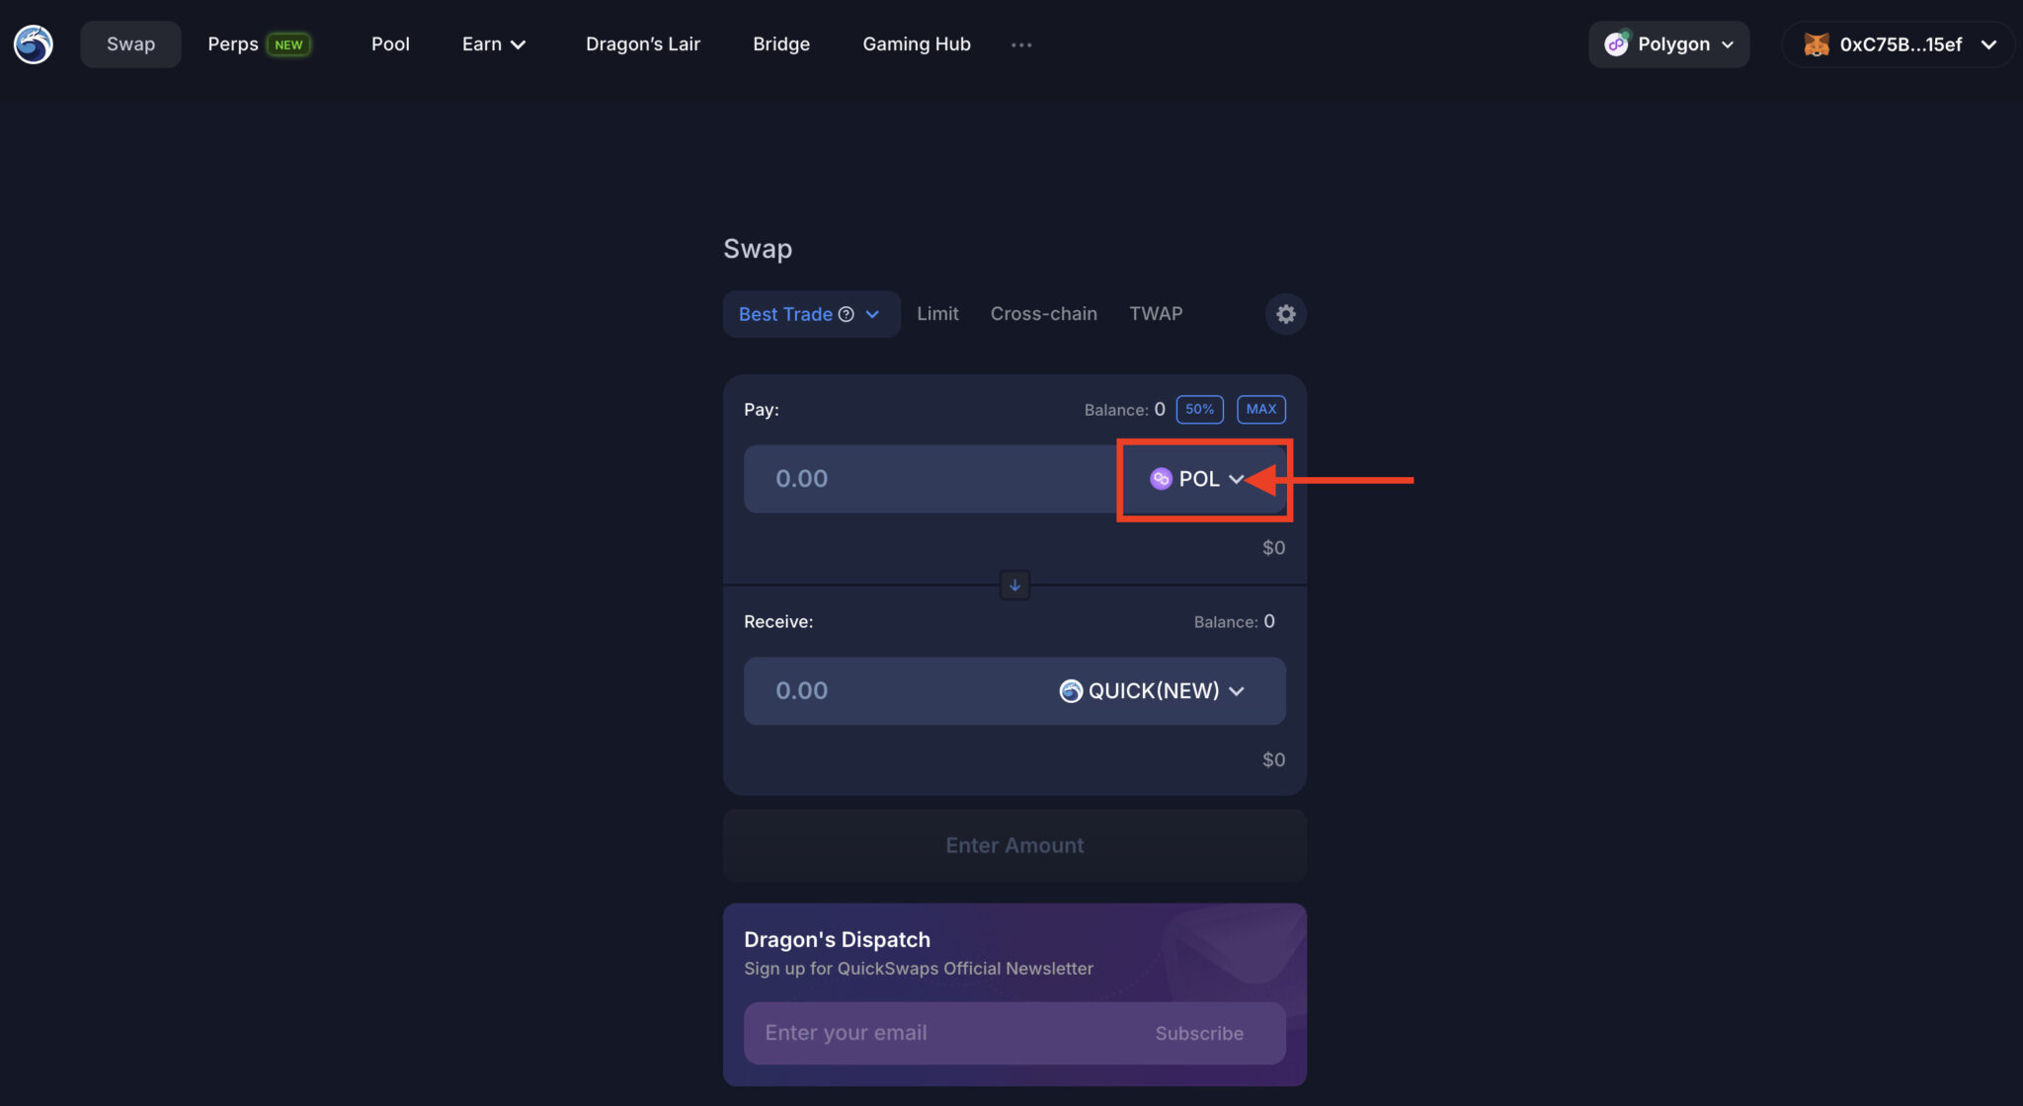This screenshot has width=2023, height=1106.
Task: Click the Polygon network icon
Action: 1617,43
